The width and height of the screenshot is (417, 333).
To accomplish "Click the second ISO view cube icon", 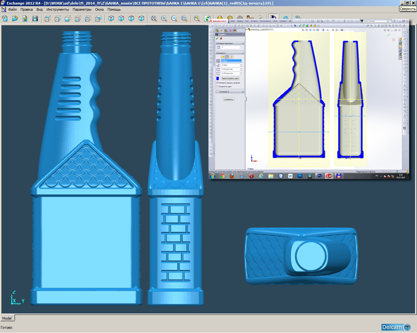I will pyautogui.click(x=121, y=18).
